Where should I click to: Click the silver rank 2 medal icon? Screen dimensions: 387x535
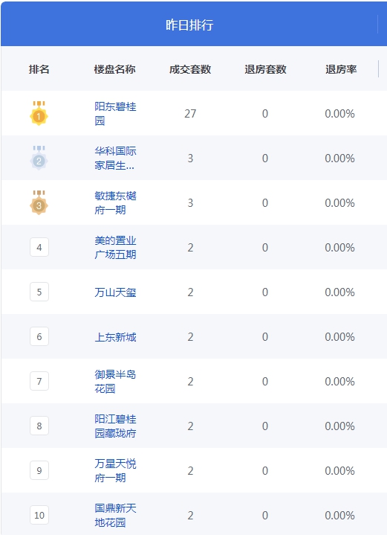coord(39,158)
